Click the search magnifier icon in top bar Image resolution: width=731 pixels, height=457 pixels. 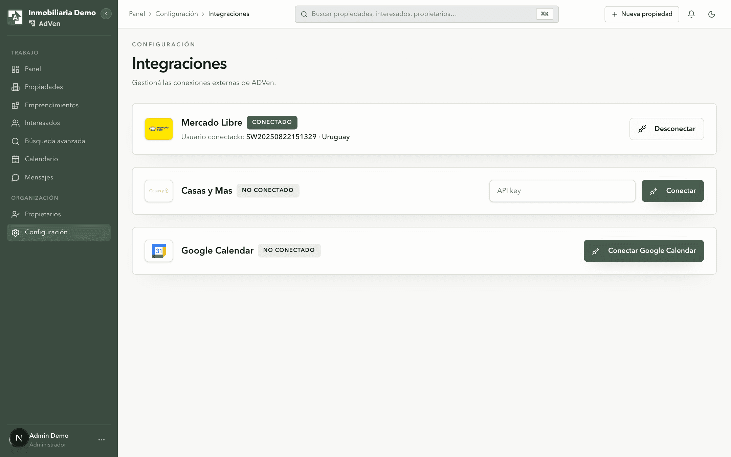pyautogui.click(x=304, y=14)
